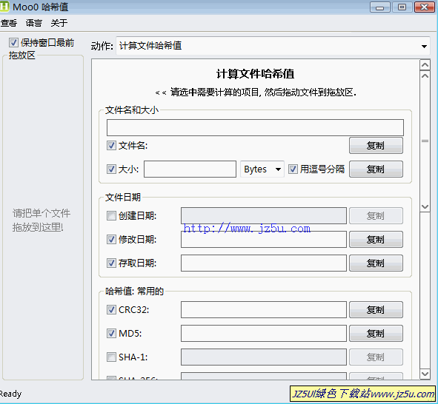
Task: Click the file name text field
Action: pos(255,128)
